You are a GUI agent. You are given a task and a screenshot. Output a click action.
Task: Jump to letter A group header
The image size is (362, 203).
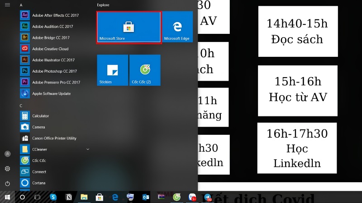click(21, 5)
